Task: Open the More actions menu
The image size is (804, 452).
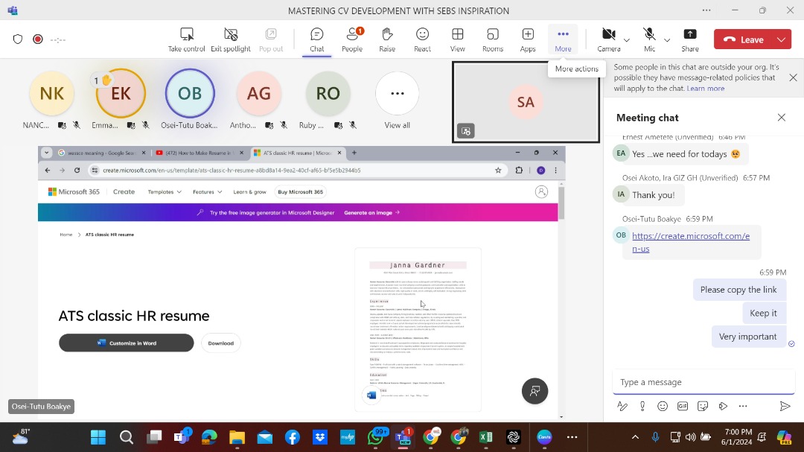Action: pos(563,35)
